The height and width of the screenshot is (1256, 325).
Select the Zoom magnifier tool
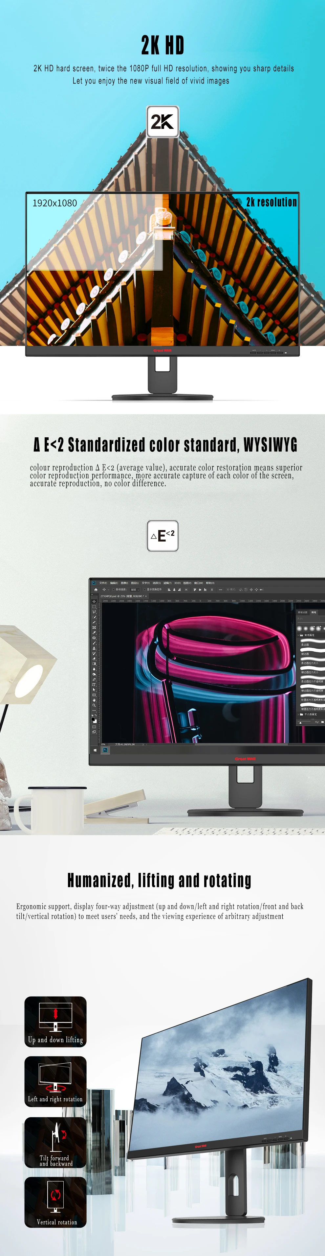tap(94, 706)
